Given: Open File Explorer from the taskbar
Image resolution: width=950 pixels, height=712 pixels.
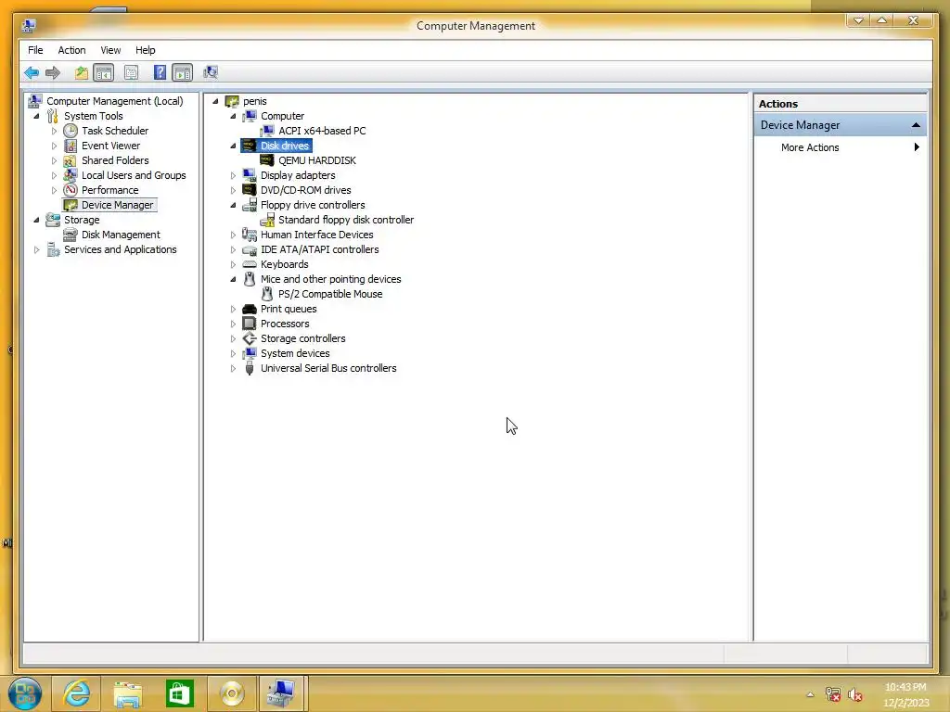Looking at the screenshot, I should 128,693.
